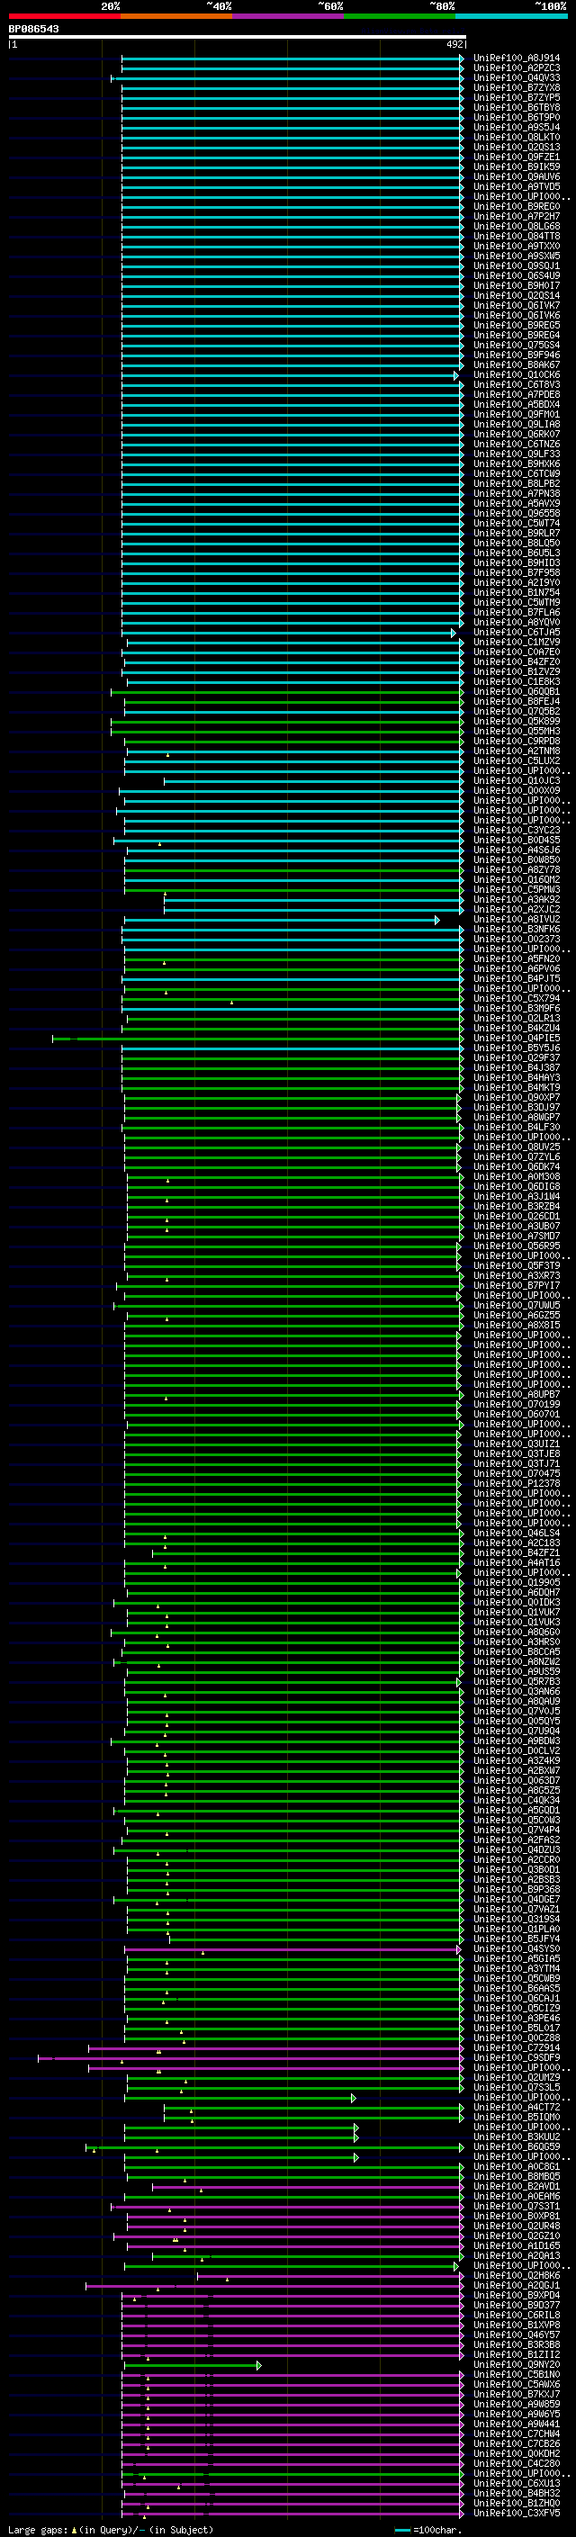
Task: Select hit label UniRef100_B6TBY8
Action: 516,107
